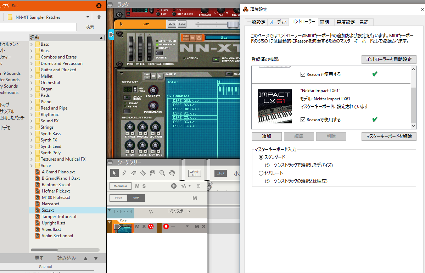Select the arrow selection tool in sequencer
This screenshot has width=425, height=273.
[114, 173]
